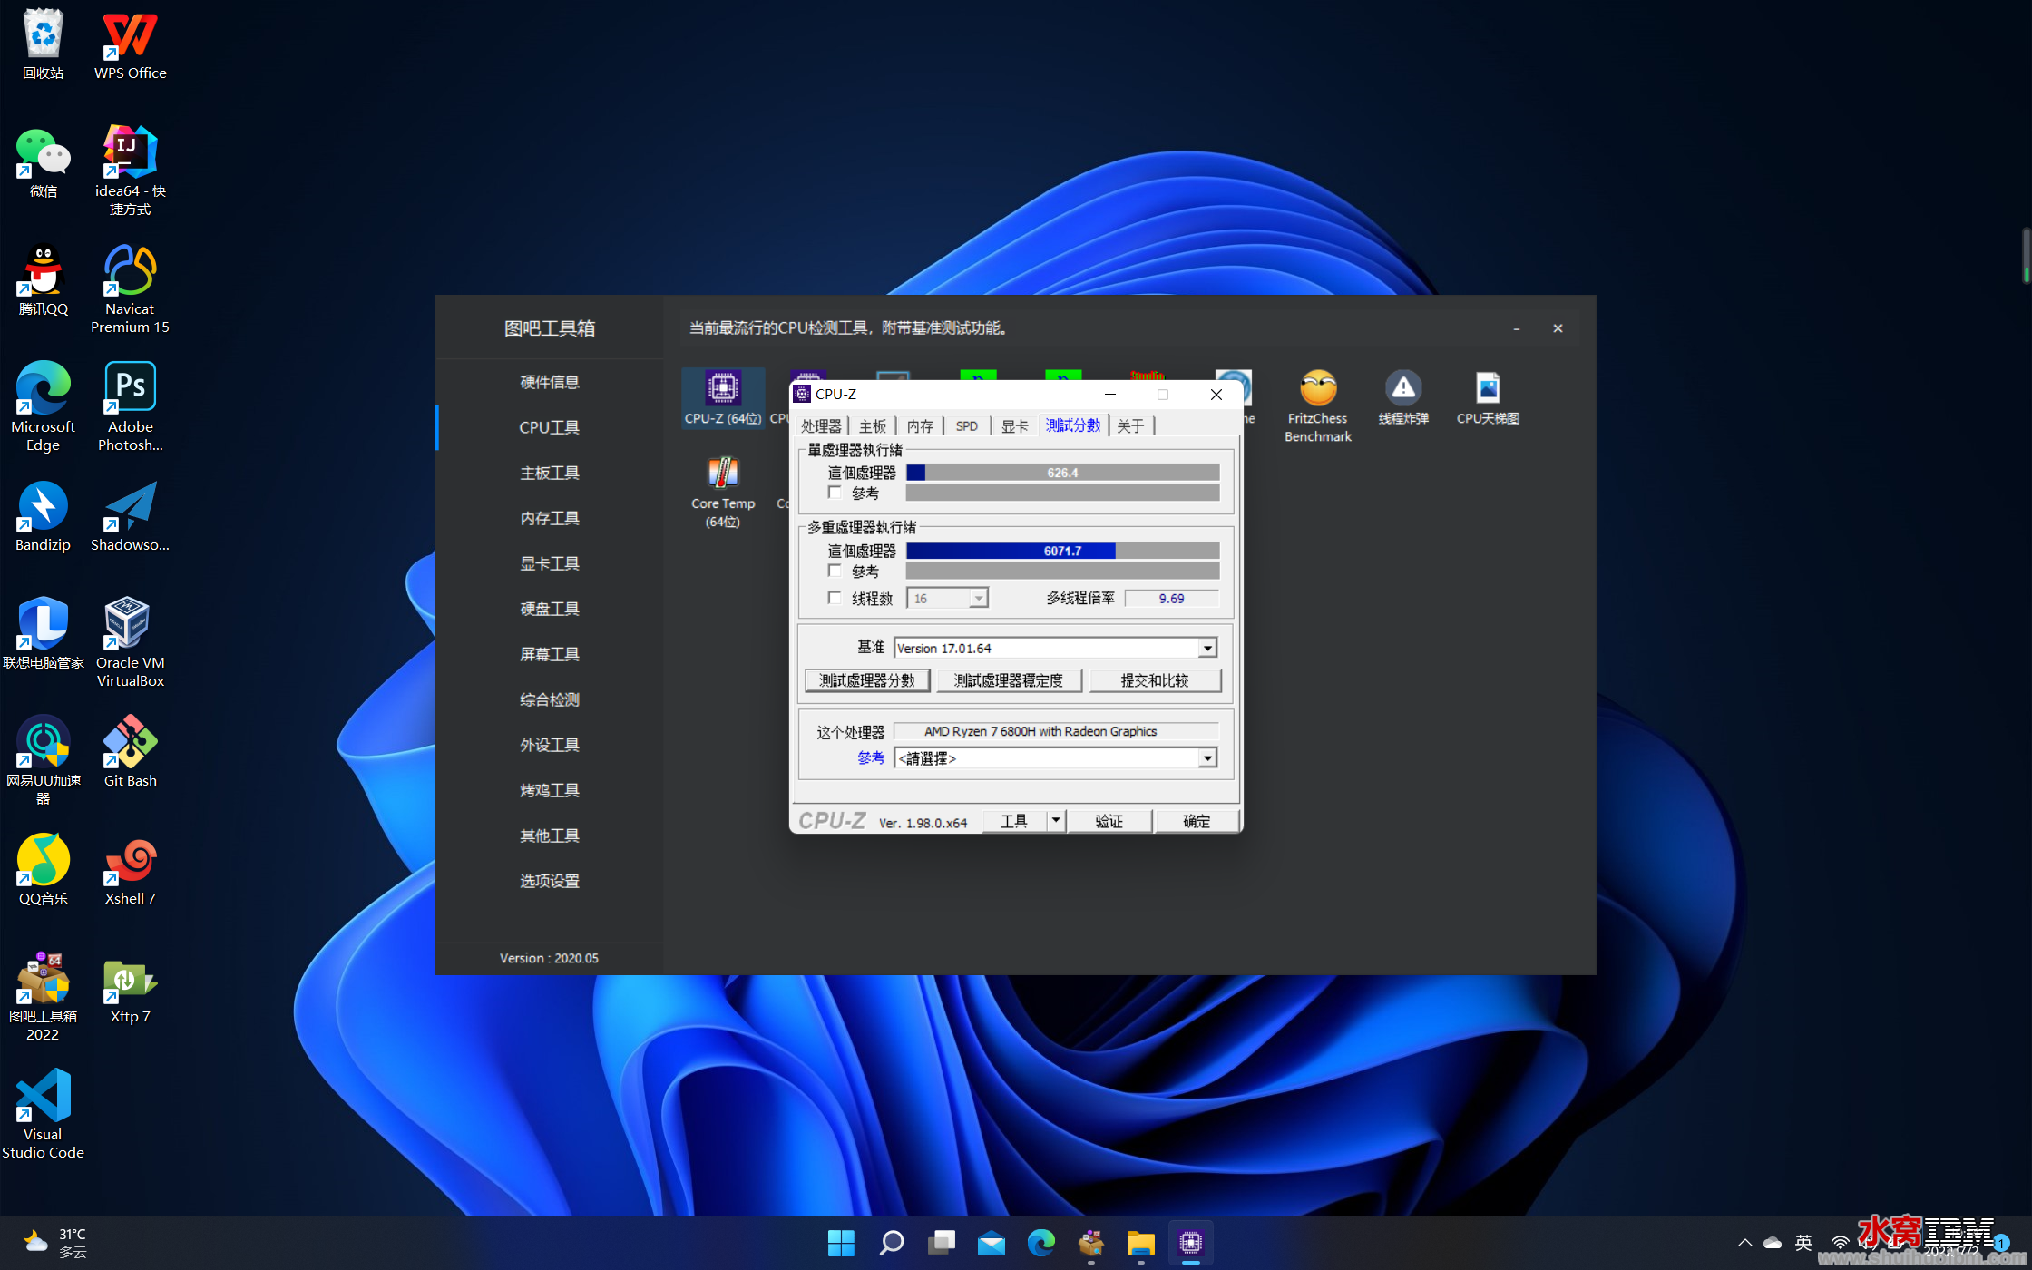Open 选项设置 in toolbox sidebar
The height and width of the screenshot is (1270, 2032).
tap(550, 881)
